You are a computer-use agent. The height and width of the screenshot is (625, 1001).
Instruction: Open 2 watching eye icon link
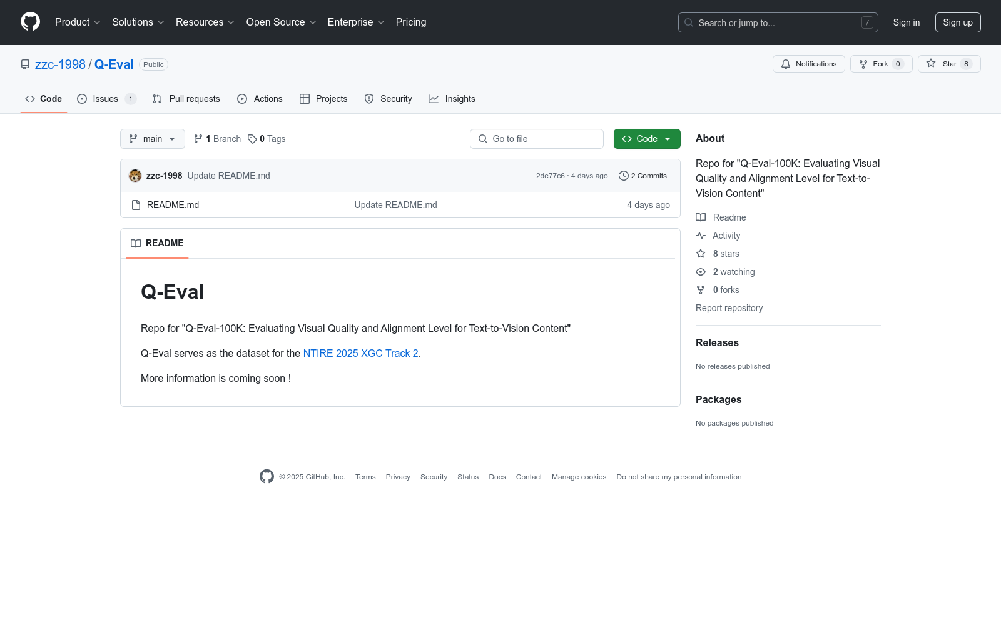pos(701,272)
